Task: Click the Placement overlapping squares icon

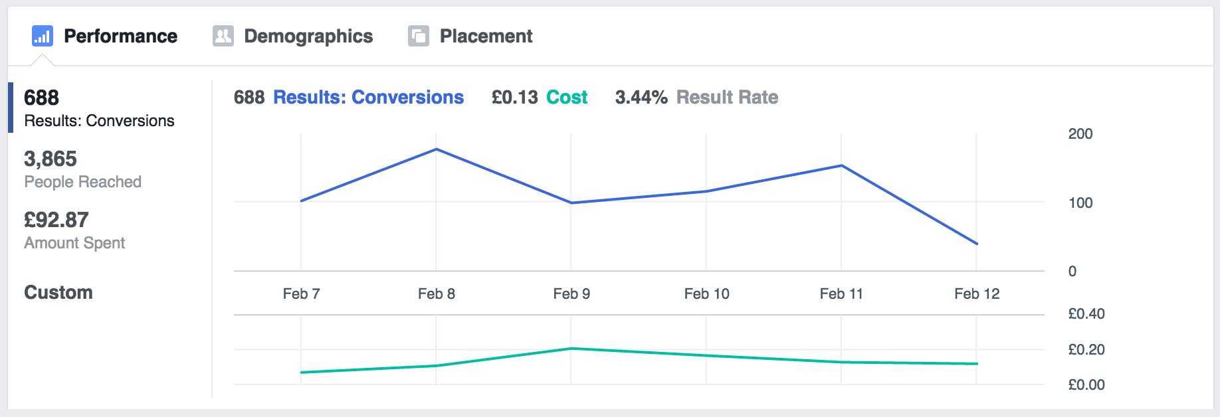Action: click(x=419, y=36)
